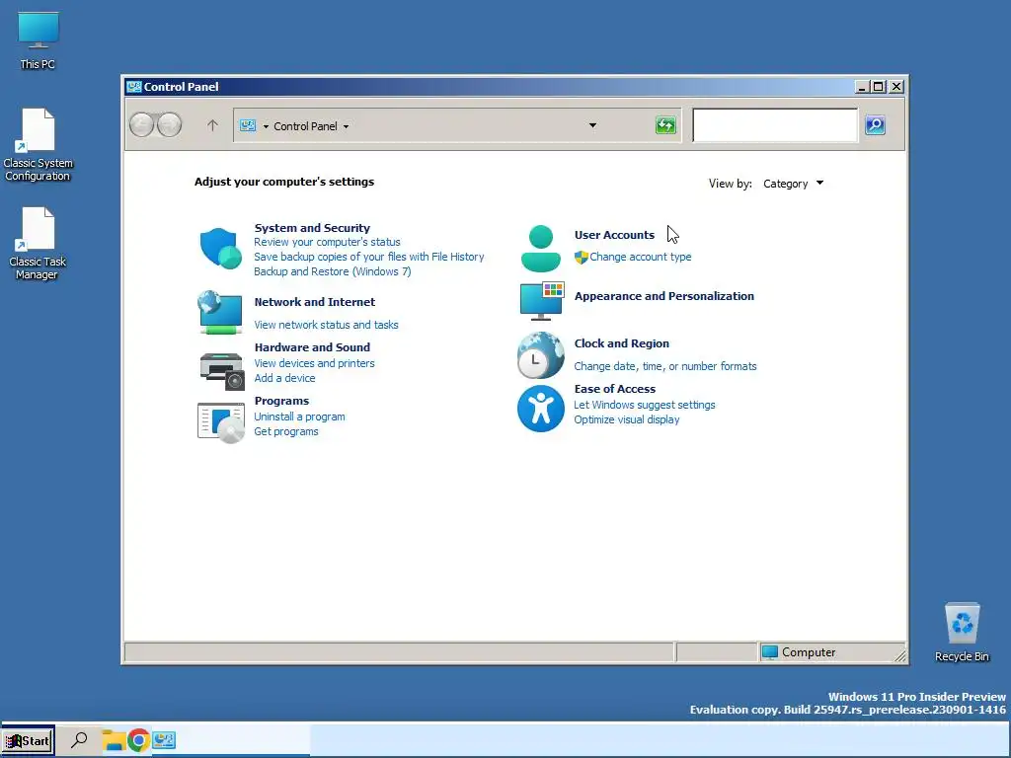Image resolution: width=1011 pixels, height=758 pixels.
Task: Expand arrow after Control Panel breadcrumb
Action: pos(346,126)
